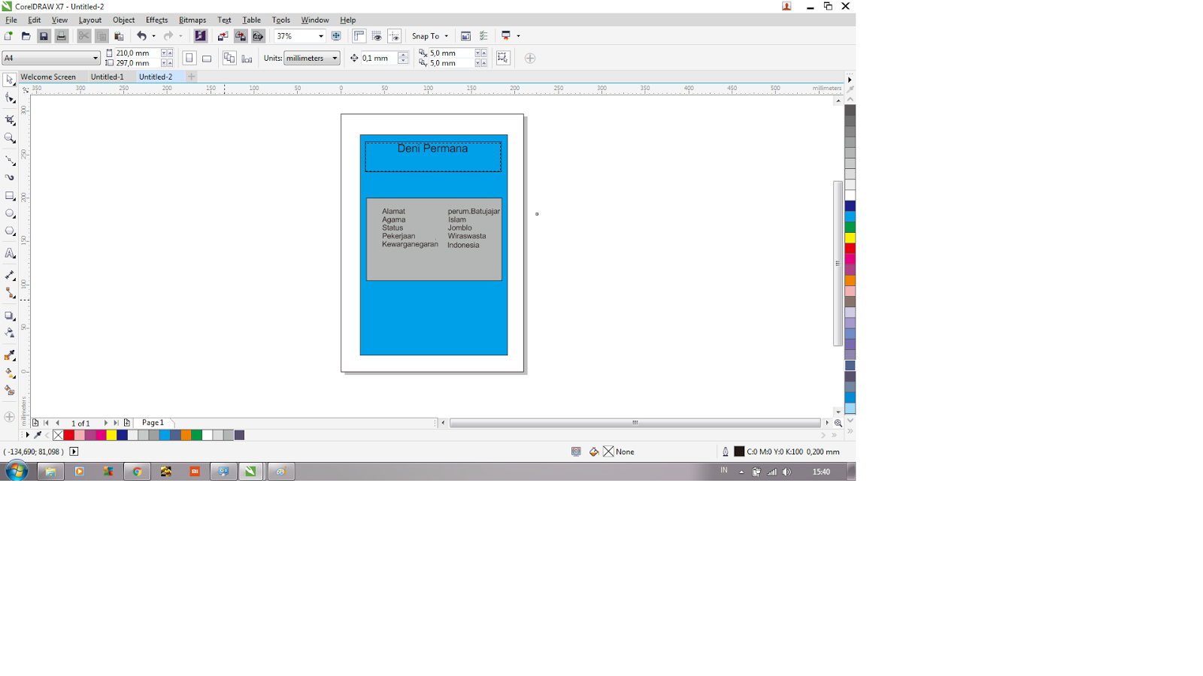The height and width of the screenshot is (676, 1203).
Task: Select the Pick tool
Action: [10, 80]
